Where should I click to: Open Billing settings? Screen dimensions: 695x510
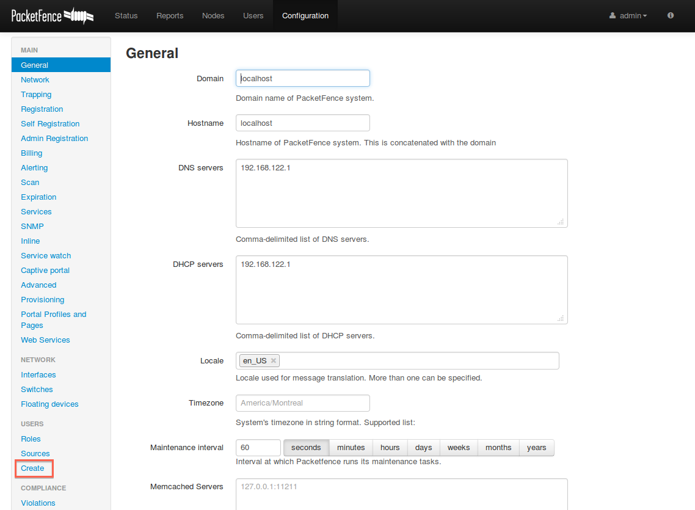click(x=32, y=153)
